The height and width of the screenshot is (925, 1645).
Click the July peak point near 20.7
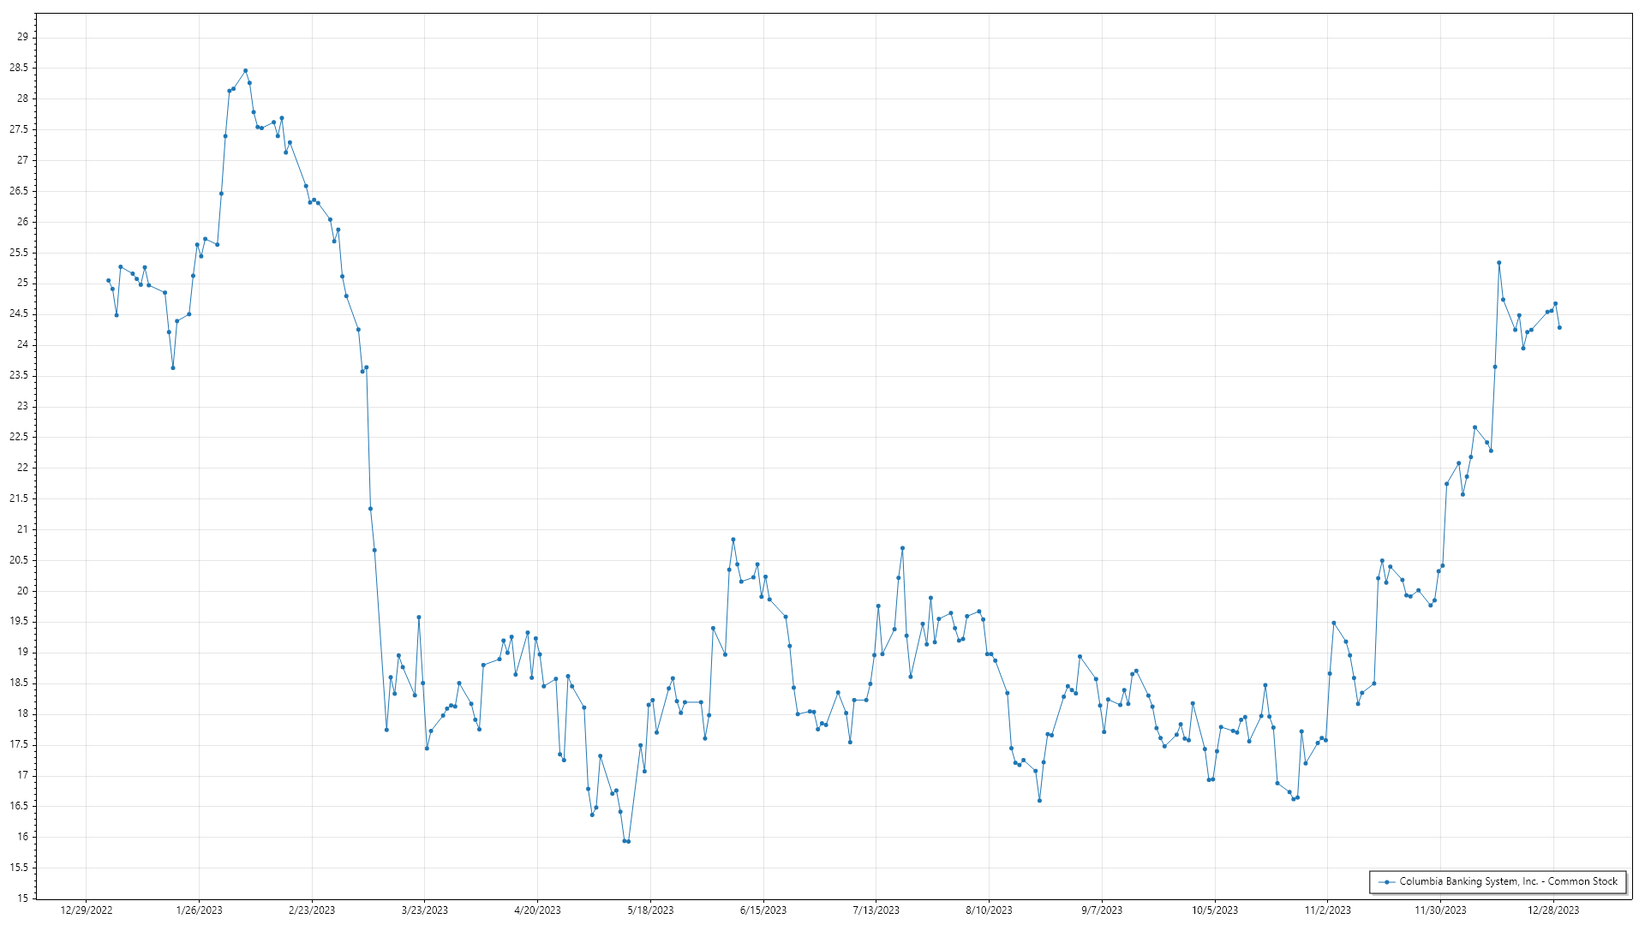tap(902, 548)
